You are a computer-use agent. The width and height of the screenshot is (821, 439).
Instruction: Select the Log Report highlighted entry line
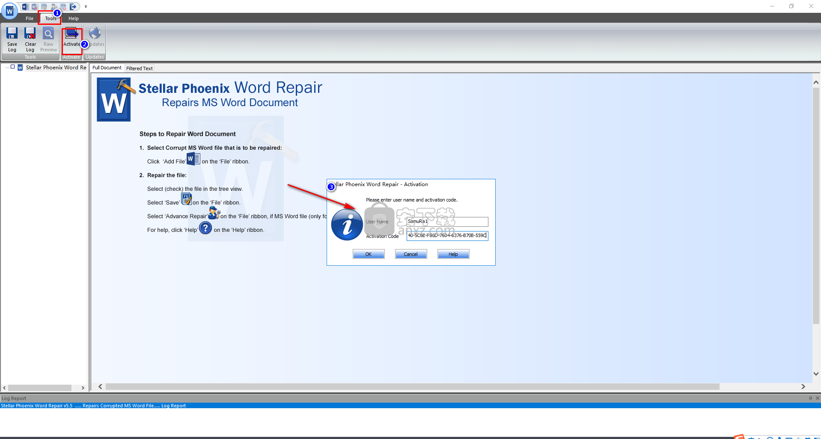(x=410, y=406)
